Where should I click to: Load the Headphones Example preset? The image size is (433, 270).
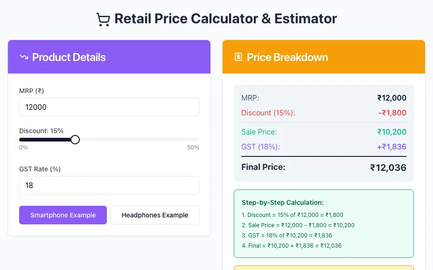tap(154, 215)
